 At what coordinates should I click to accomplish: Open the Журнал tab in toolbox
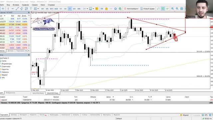[x=117, y=115]
